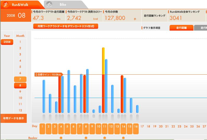Select Day 1 button
Image resolution: width=207 pixels, height=140 pixels.
pos(42,129)
